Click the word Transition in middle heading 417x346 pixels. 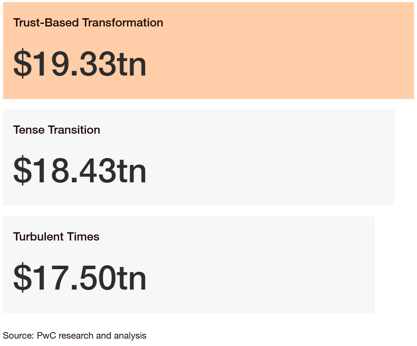pyautogui.click(x=74, y=130)
